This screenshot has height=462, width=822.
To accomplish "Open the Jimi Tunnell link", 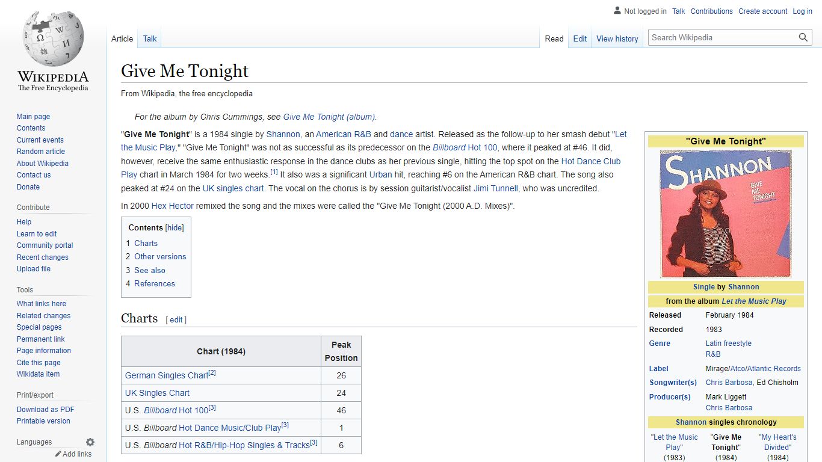I will pyautogui.click(x=496, y=188).
